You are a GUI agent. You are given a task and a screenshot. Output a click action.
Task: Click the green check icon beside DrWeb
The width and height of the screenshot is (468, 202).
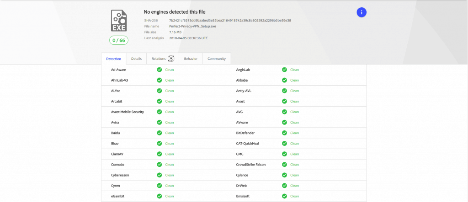(x=284, y=186)
